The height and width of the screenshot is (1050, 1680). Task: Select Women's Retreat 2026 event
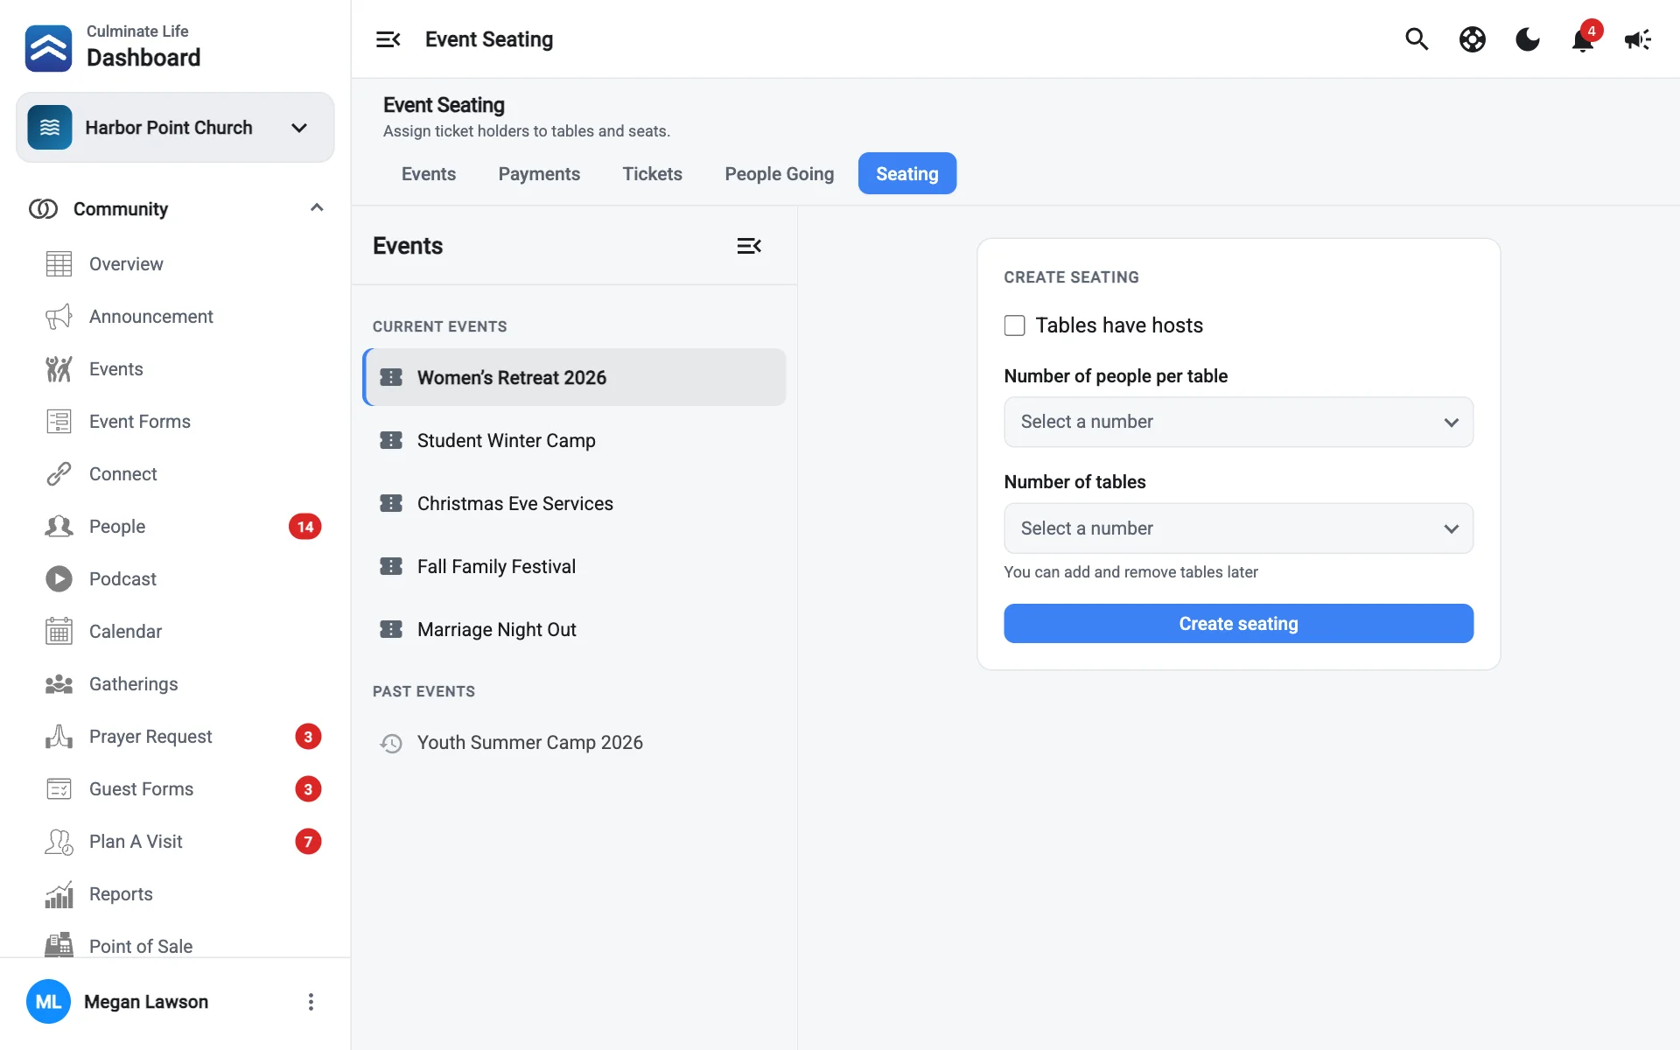click(x=574, y=378)
